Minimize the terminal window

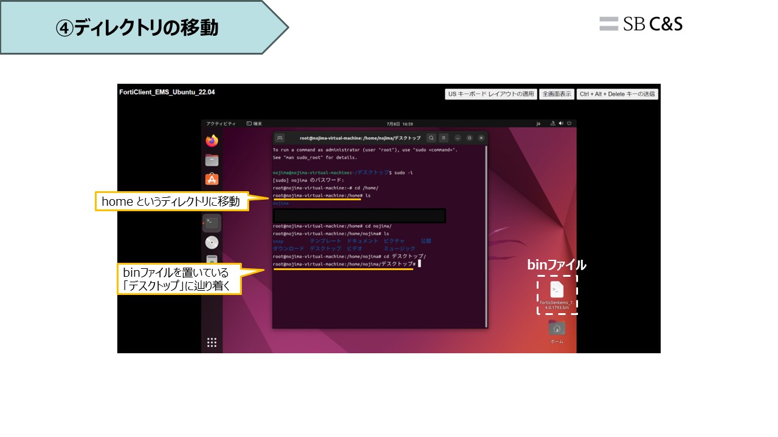pos(459,138)
